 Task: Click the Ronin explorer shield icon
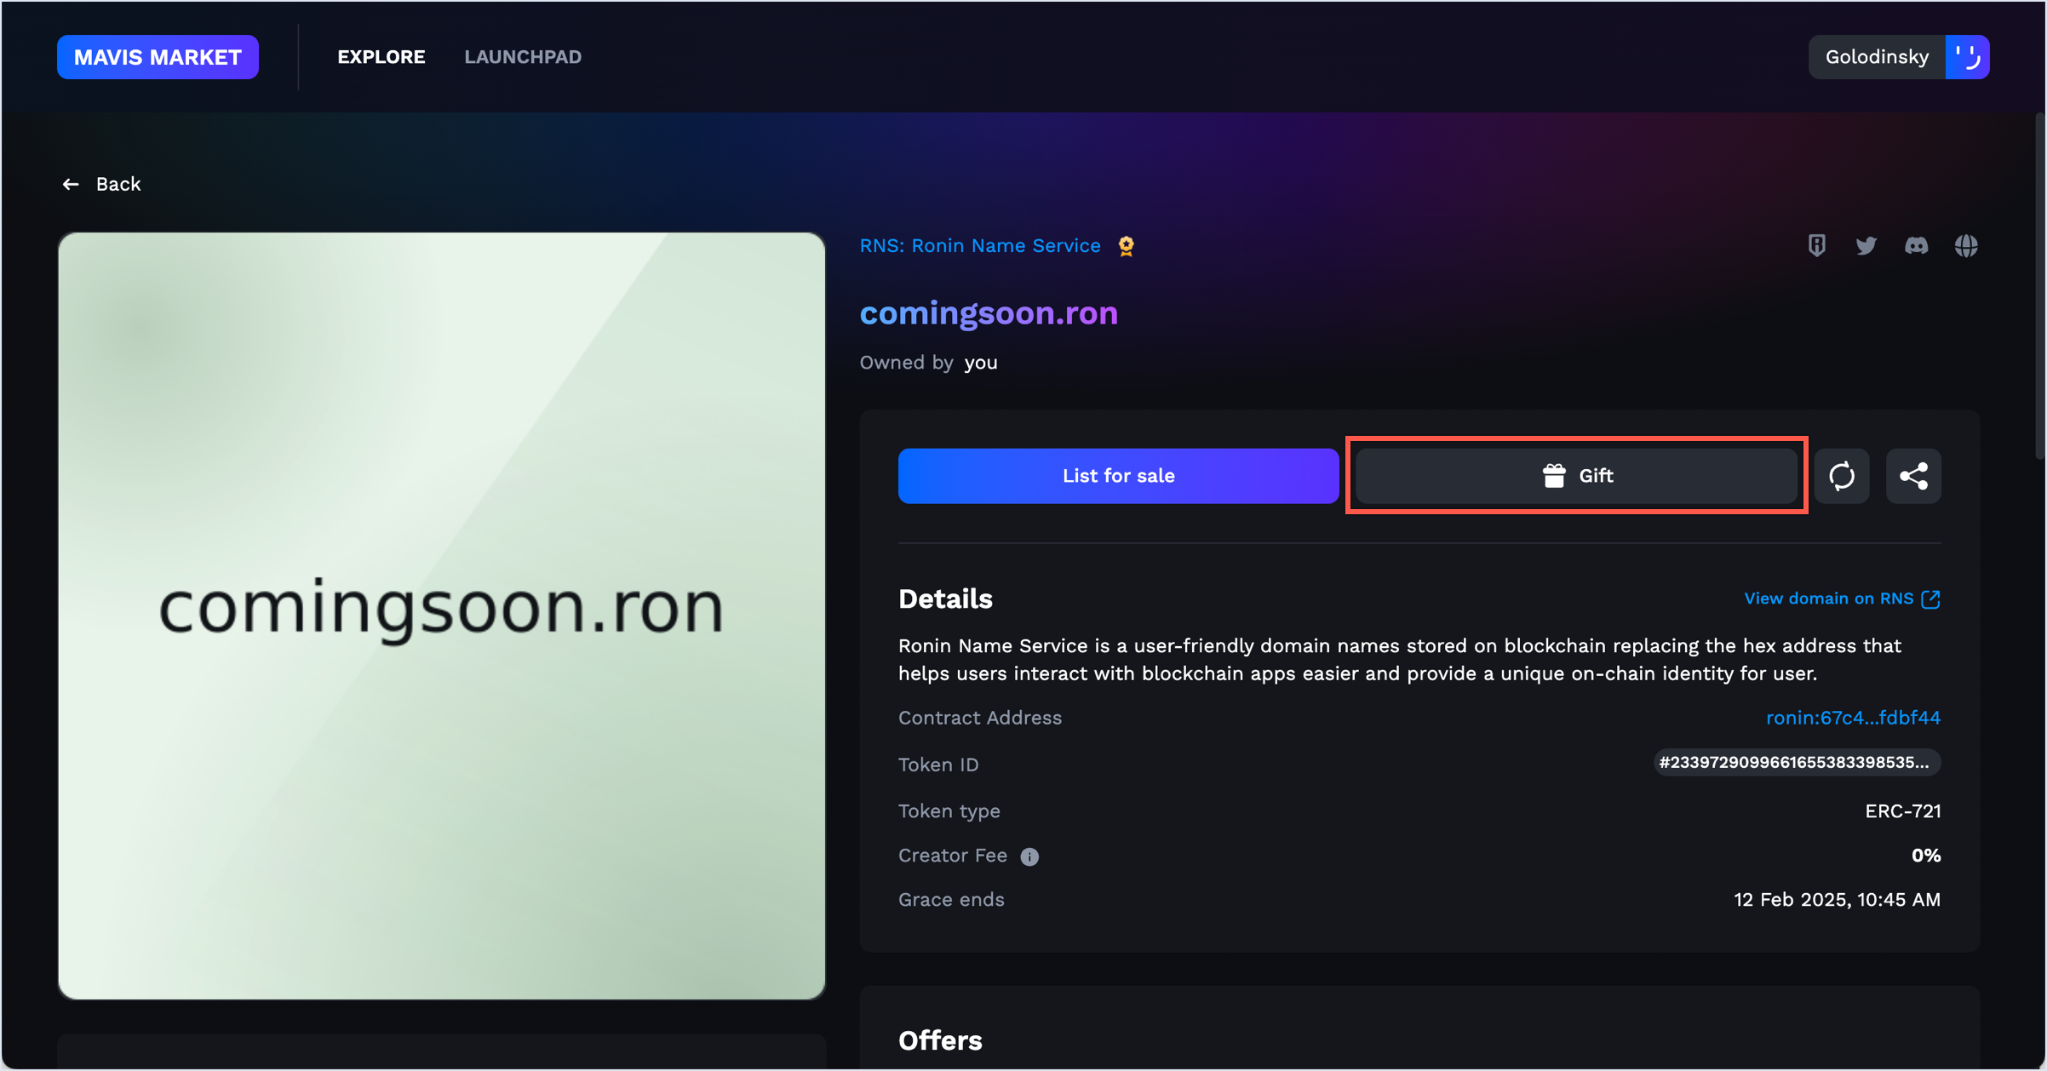coord(1816,246)
